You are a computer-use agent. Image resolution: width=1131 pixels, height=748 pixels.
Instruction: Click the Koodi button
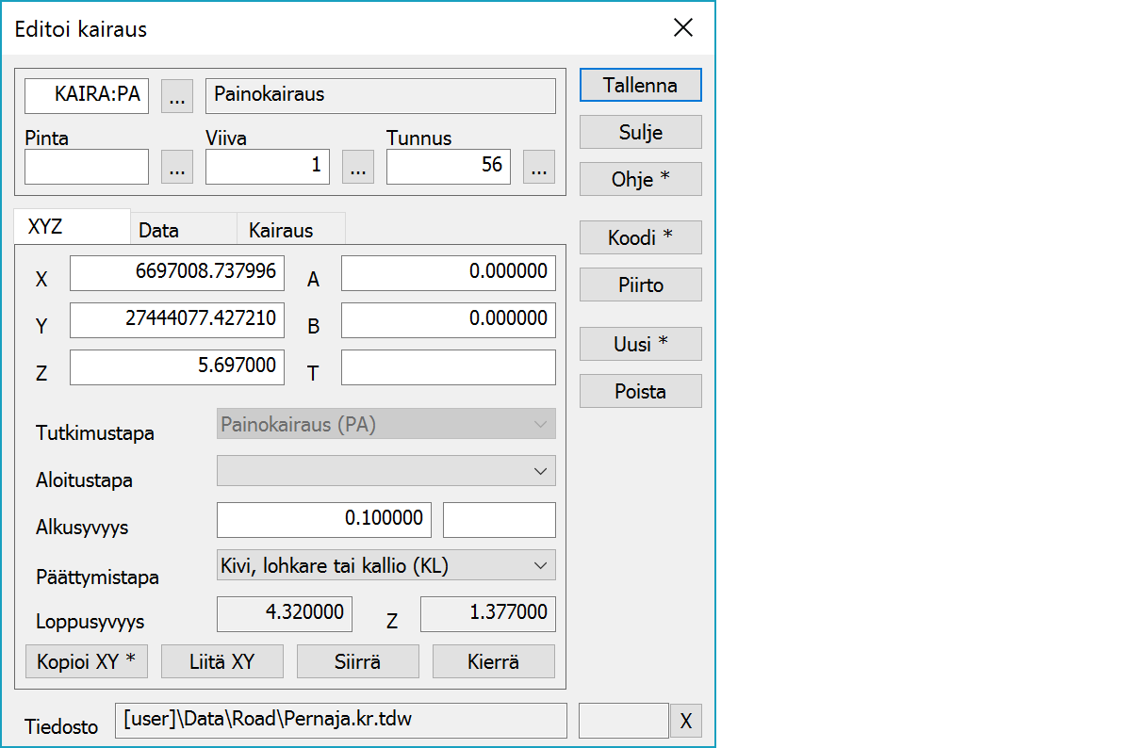tap(640, 238)
